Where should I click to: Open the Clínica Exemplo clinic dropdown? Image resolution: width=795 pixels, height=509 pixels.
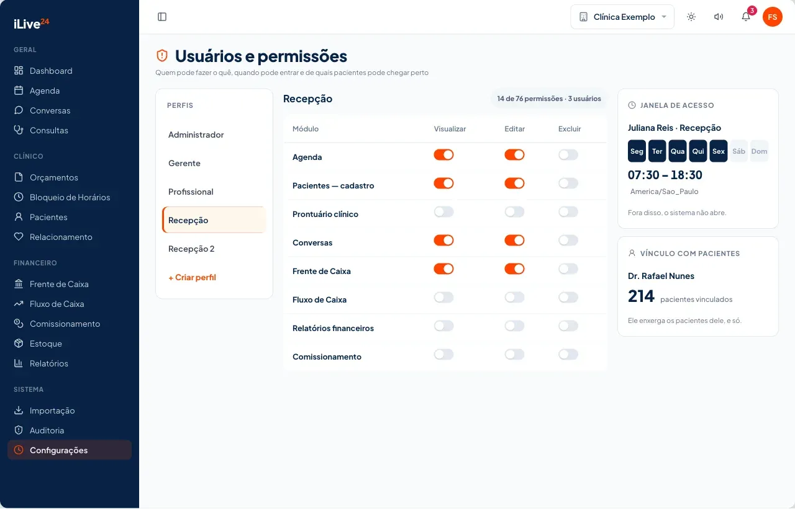(622, 17)
